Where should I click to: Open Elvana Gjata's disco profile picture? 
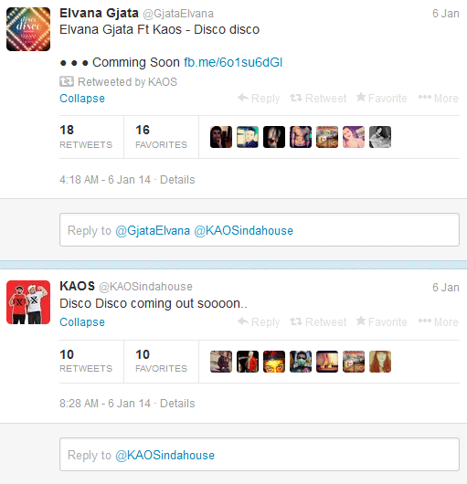[x=28, y=29]
